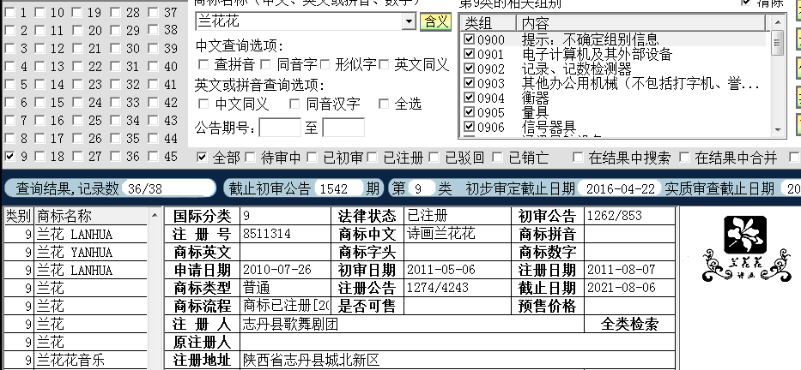The width and height of the screenshot is (801, 370).
Task: Filter by 已驳回 status
Action: tap(434, 158)
